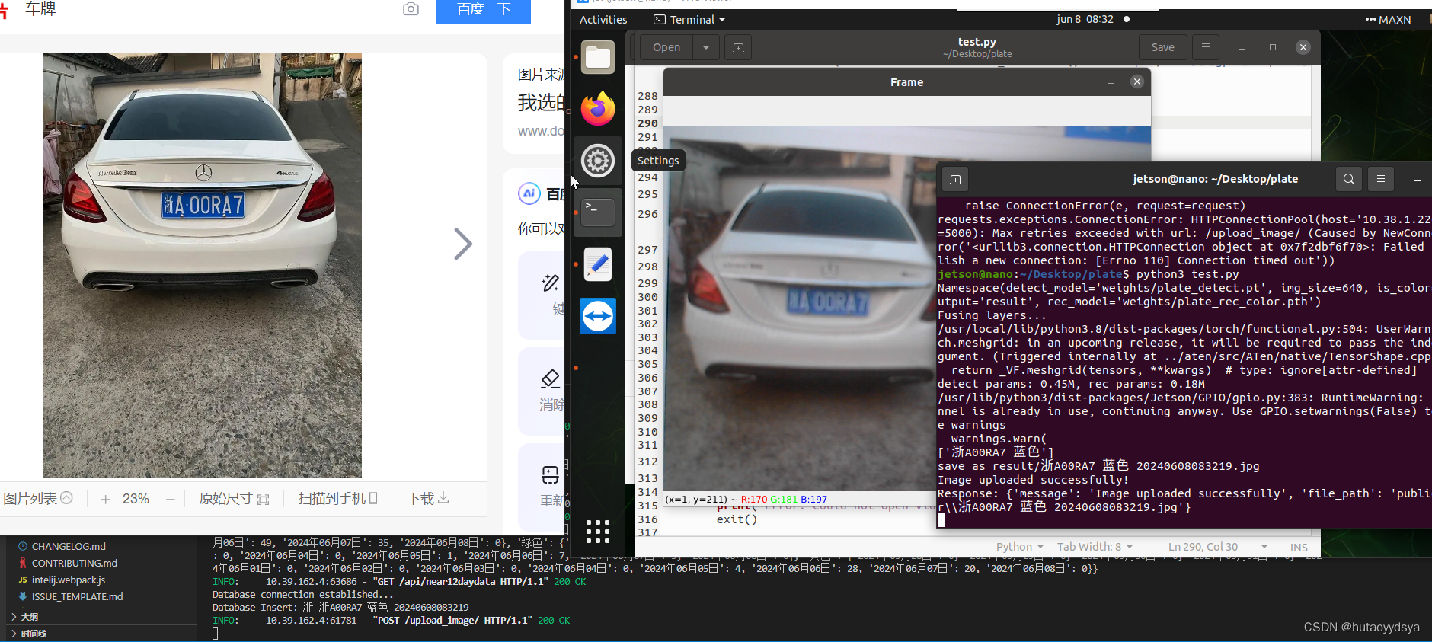Zoom out with the minus icon beside 23%
The height and width of the screenshot is (642, 1432).
(x=171, y=499)
